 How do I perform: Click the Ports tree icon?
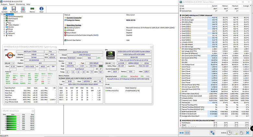7,35
